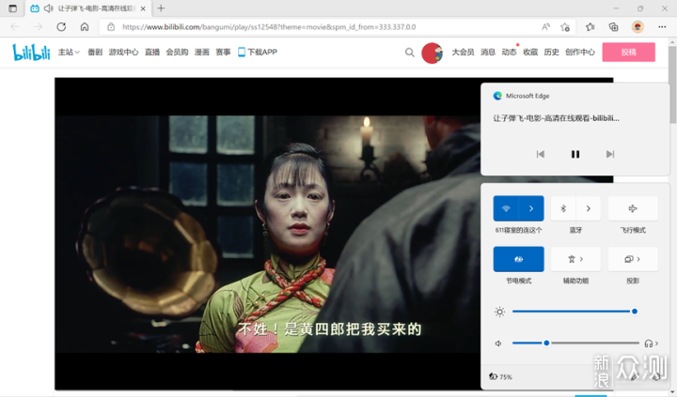The width and height of the screenshot is (677, 397).
Task: Pause playback in media panel
Action: [x=575, y=154]
